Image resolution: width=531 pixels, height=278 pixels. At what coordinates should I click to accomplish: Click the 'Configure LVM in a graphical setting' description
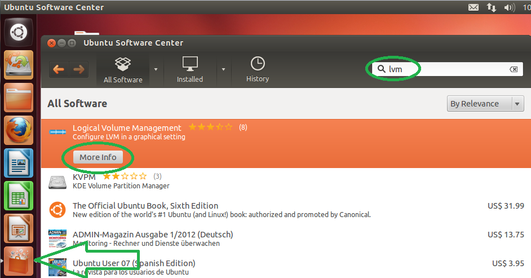[x=129, y=137]
